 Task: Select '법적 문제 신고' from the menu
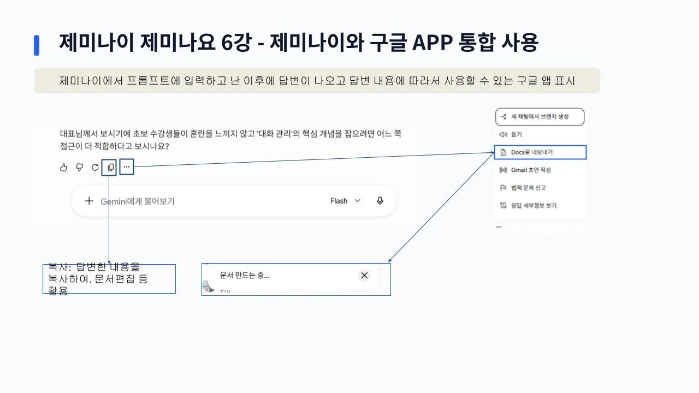tap(540, 188)
